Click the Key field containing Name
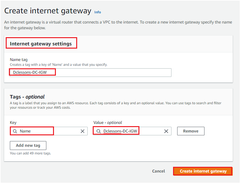This screenshot has width=241, height=183. click(49, 131)
